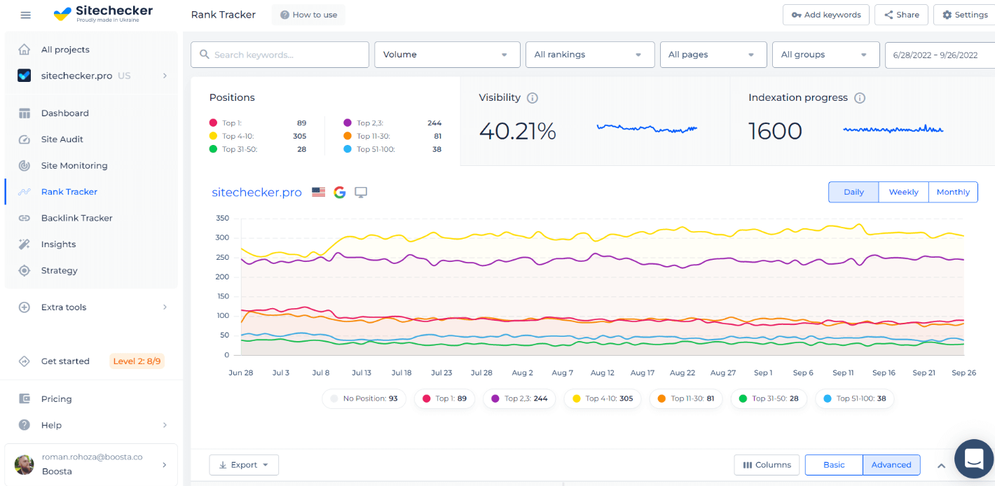Expand the Help submenu arrow
Image resolution: width=995 pixels, height=486 pixels.
[165, 425]
